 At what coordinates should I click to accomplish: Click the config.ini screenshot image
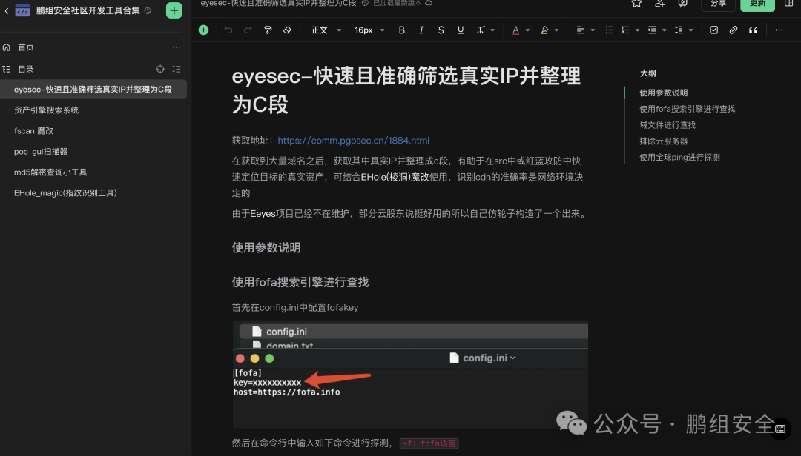(x=410, y=374)
